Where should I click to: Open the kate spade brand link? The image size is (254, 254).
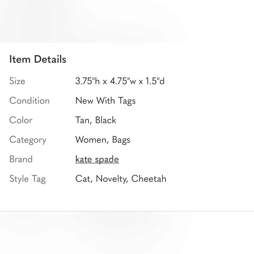97,160
